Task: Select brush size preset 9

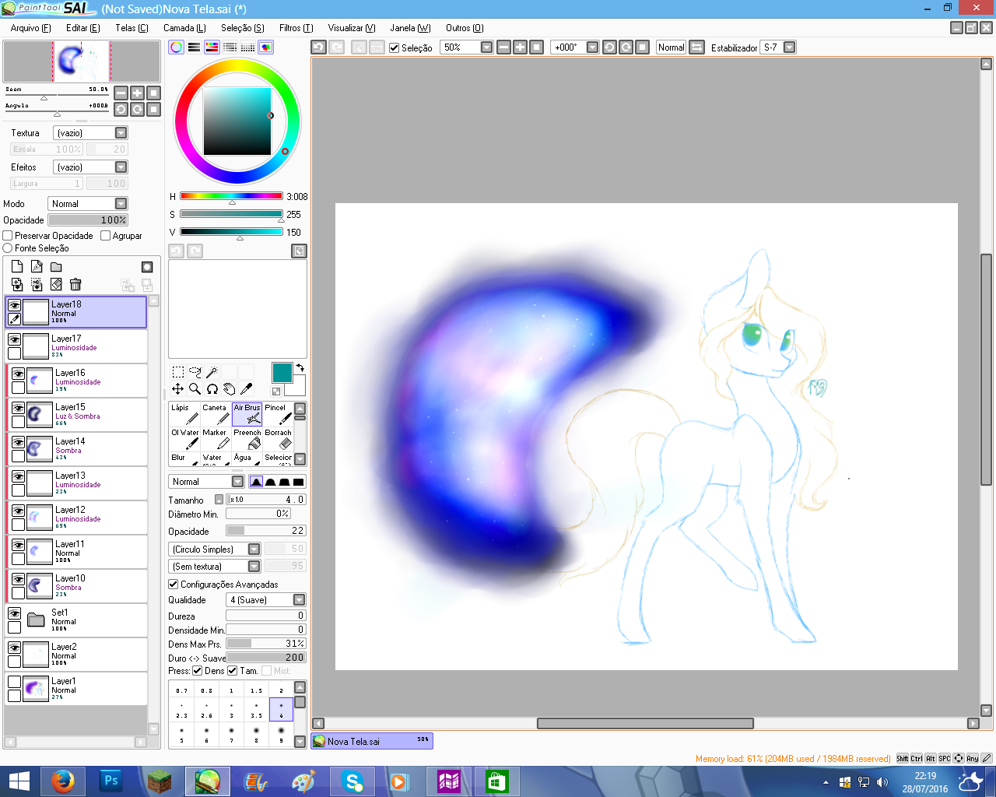Action: (281, 734)
